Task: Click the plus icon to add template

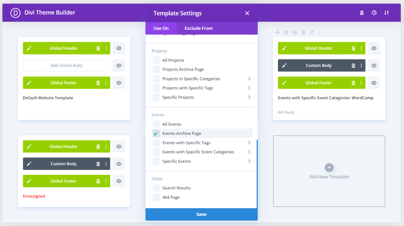Action: [329, 167]
